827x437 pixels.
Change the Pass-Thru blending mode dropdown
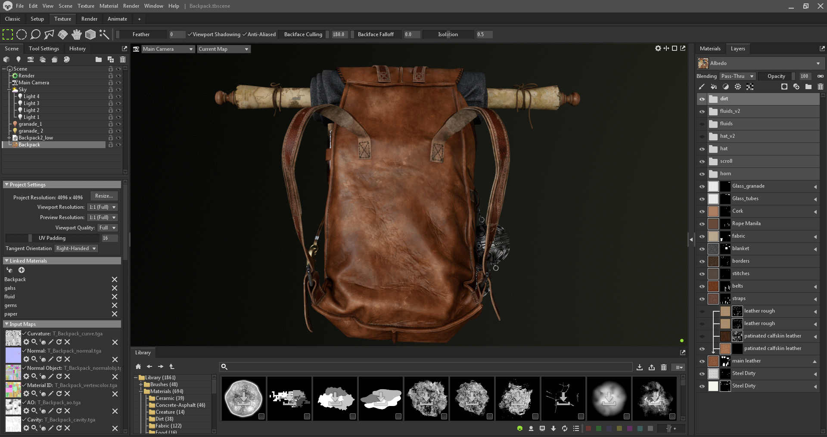(x=737, y=76)
